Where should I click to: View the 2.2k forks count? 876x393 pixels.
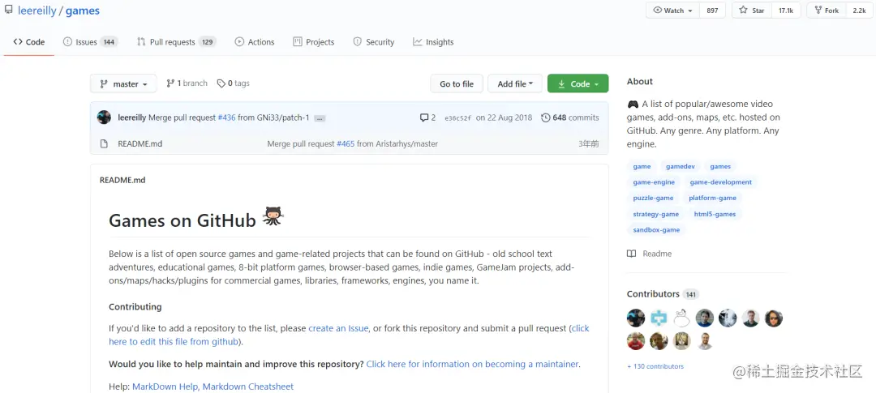(x=859, y=10)
